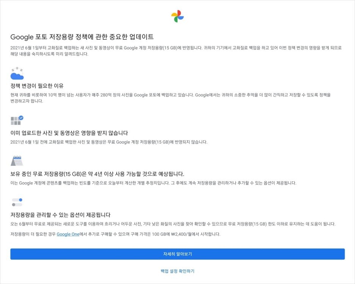
Task: Click the 정책 변경이 필요한 이유 heading
Action: 37,86
